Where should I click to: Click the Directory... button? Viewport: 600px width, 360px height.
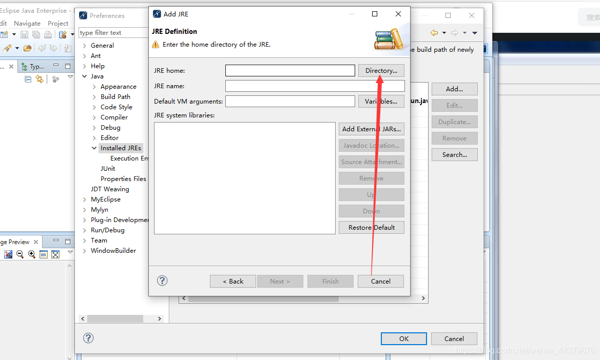coord(381,71)
